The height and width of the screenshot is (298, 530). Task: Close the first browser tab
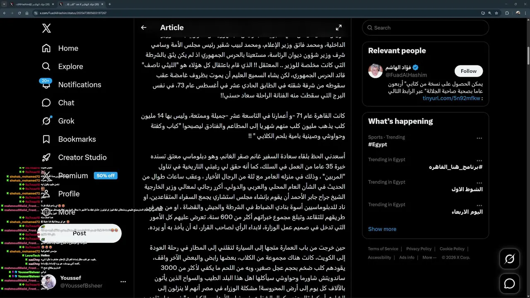pyautogui.click(x=53, y=4)
